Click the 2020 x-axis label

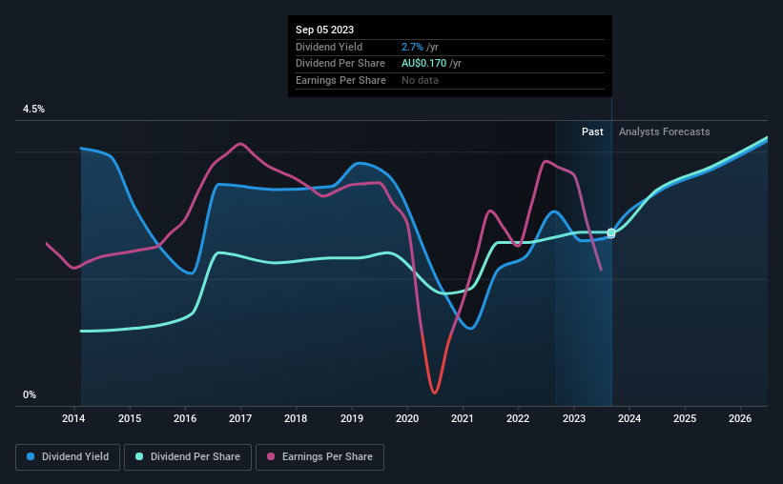click(407, 418)
